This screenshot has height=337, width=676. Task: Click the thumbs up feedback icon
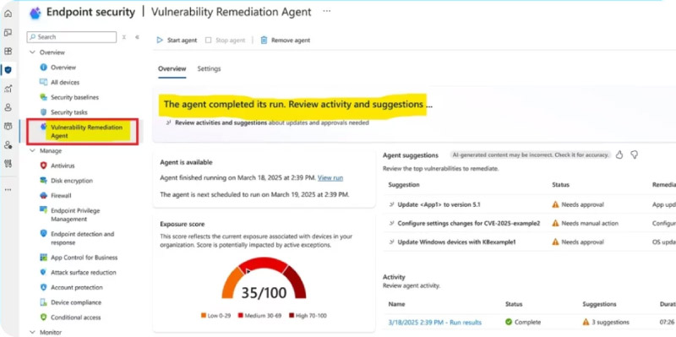point(619,155)
